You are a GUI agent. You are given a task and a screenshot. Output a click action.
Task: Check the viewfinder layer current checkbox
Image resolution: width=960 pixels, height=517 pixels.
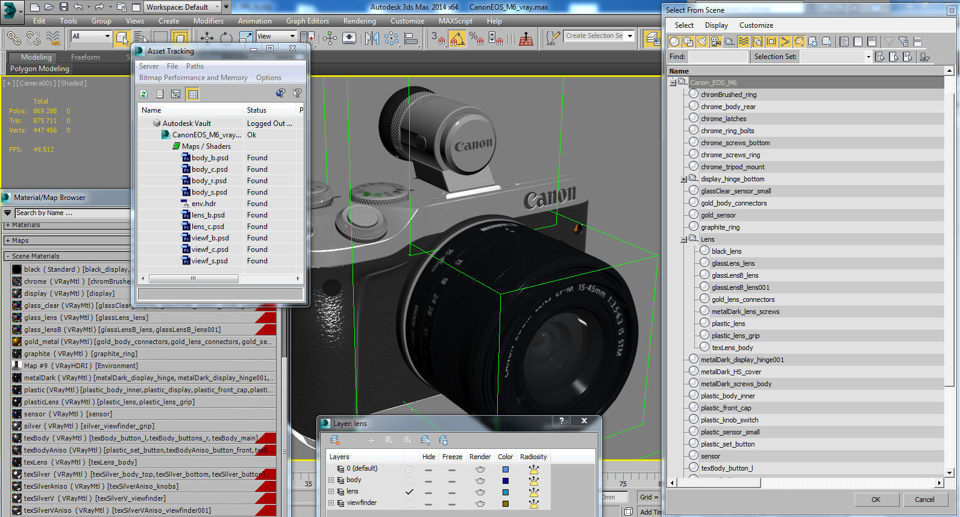click(409, 503)
